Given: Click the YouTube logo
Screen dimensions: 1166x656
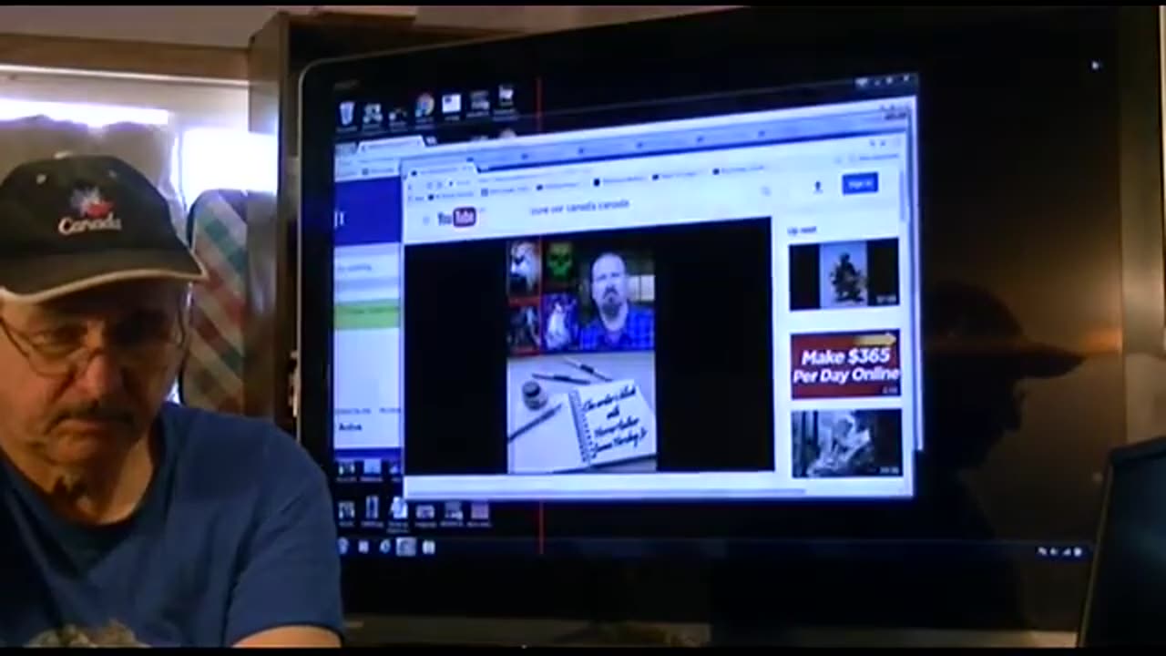Looking at the screenshot, I should tap(456, 217).
